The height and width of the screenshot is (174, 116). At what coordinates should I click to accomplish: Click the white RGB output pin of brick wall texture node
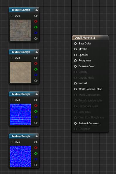pos(36,16)
